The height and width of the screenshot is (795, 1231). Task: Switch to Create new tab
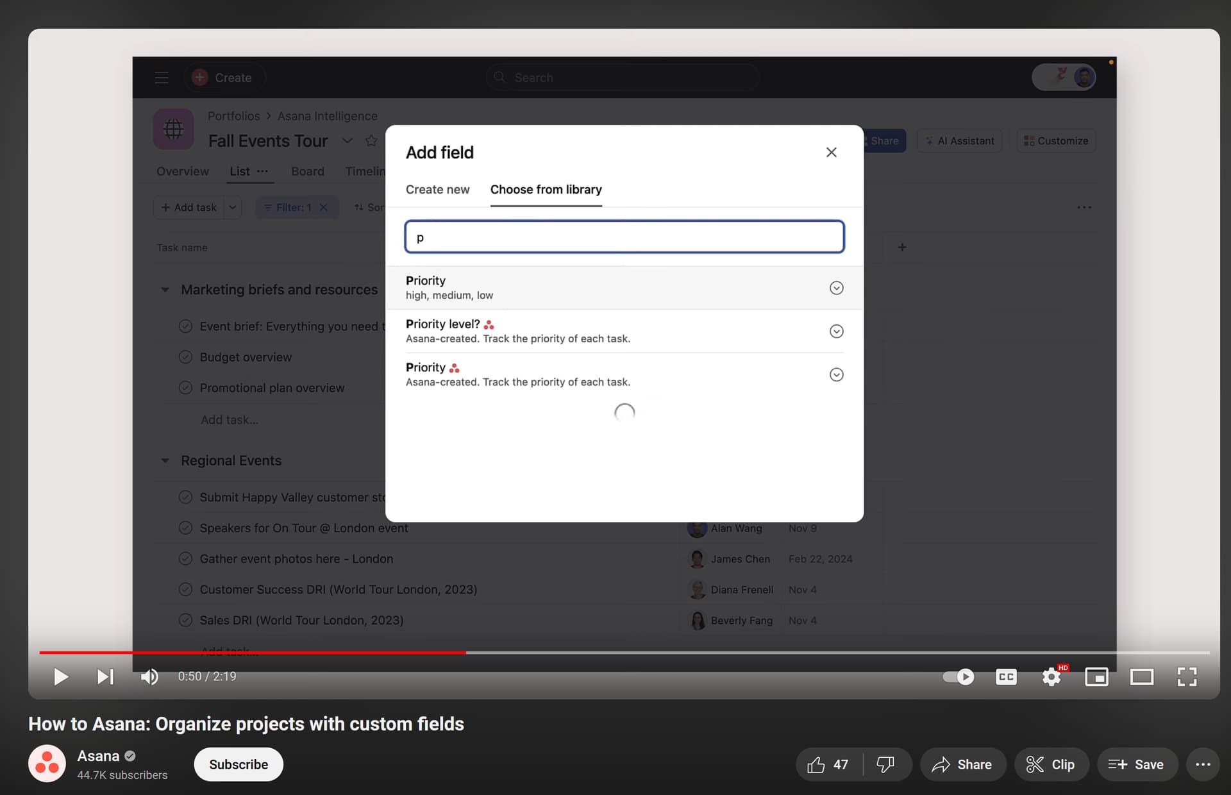[x=437, y=190]
